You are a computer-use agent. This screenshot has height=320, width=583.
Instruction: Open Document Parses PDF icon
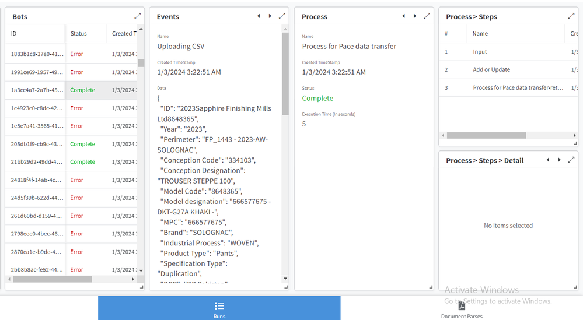point(462,305)
